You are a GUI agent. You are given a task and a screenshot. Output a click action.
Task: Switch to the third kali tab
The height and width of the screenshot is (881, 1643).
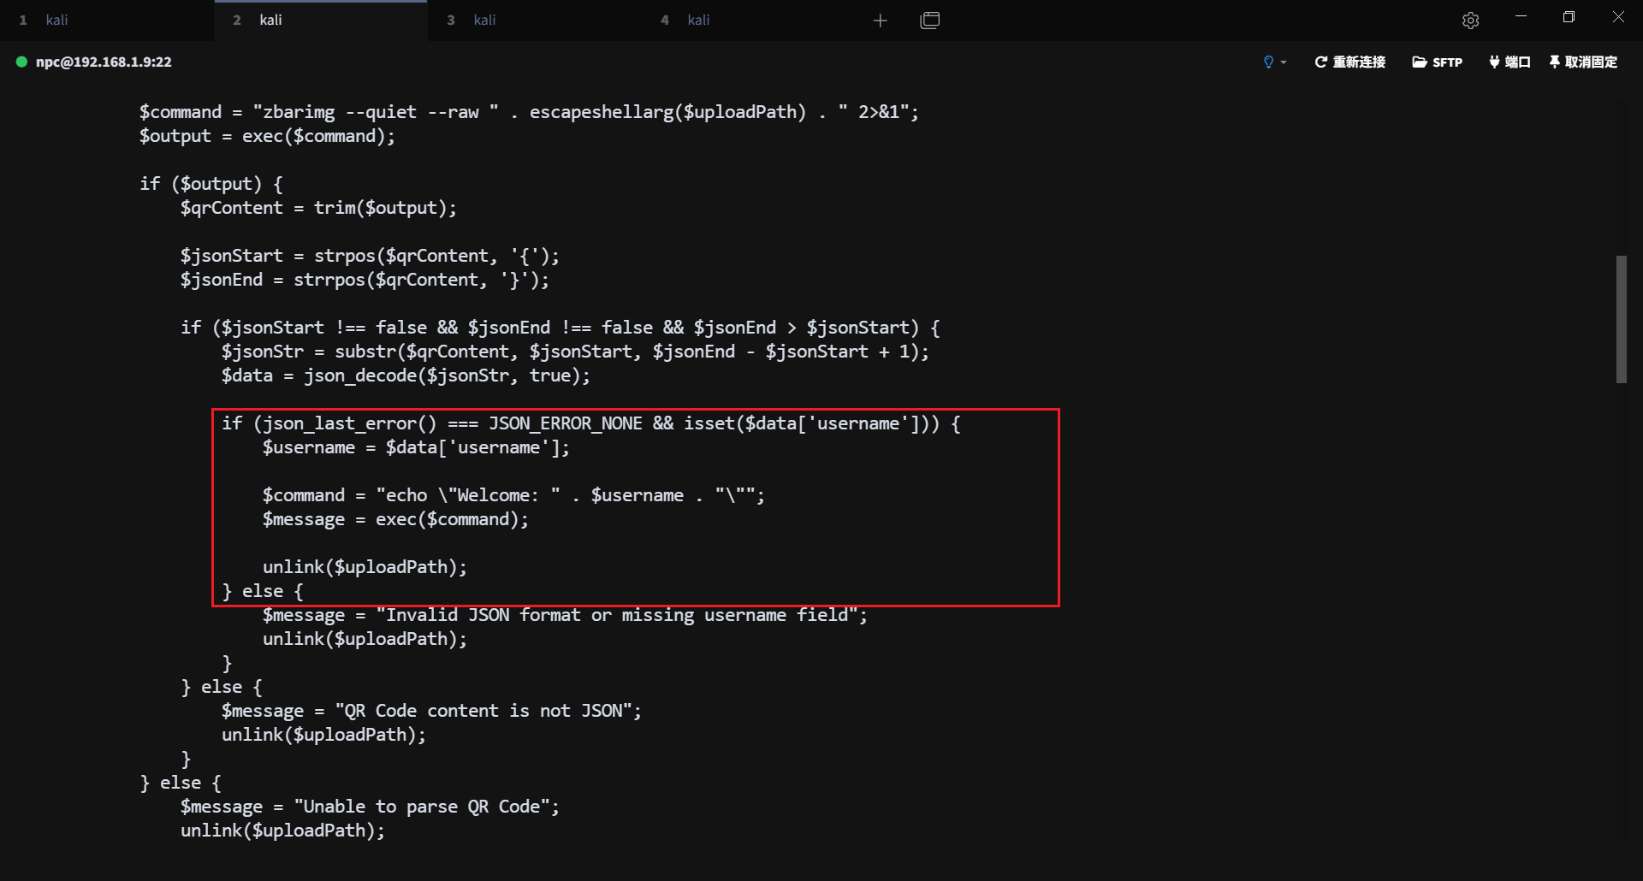pos(484,20)
